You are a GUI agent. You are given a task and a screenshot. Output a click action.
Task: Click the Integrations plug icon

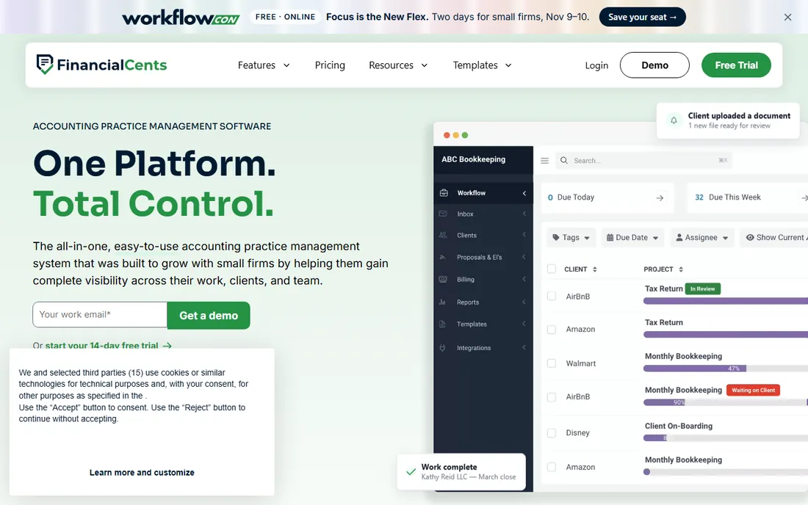[442, 348]
